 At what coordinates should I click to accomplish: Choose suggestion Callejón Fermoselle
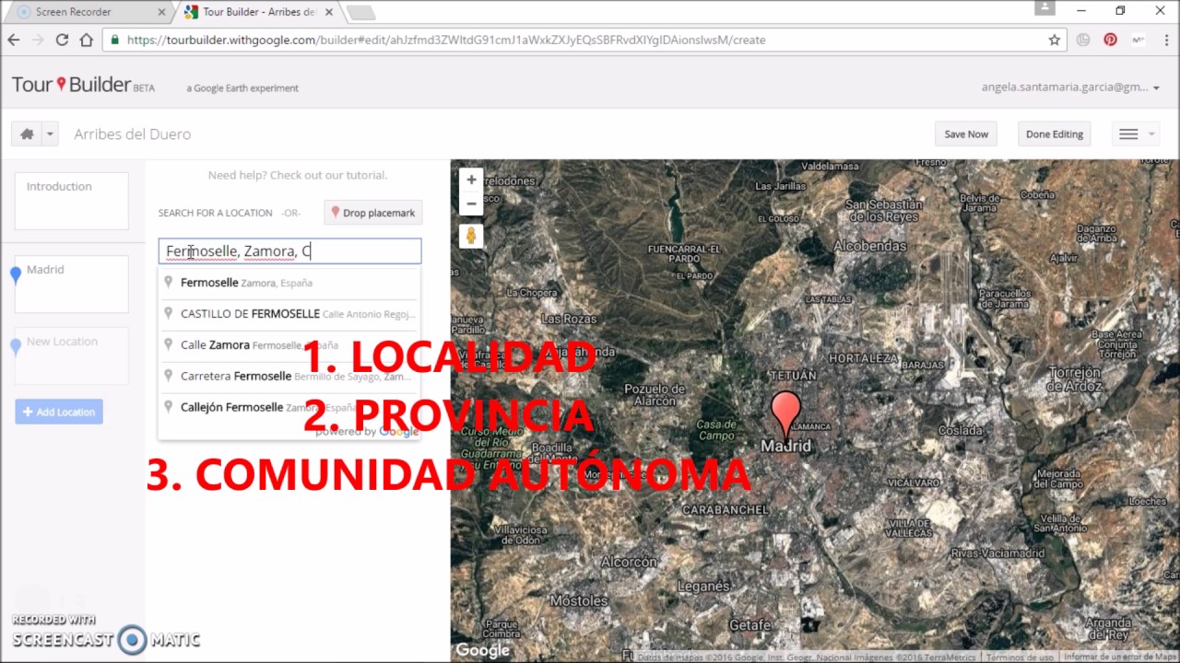coord(289,407)
